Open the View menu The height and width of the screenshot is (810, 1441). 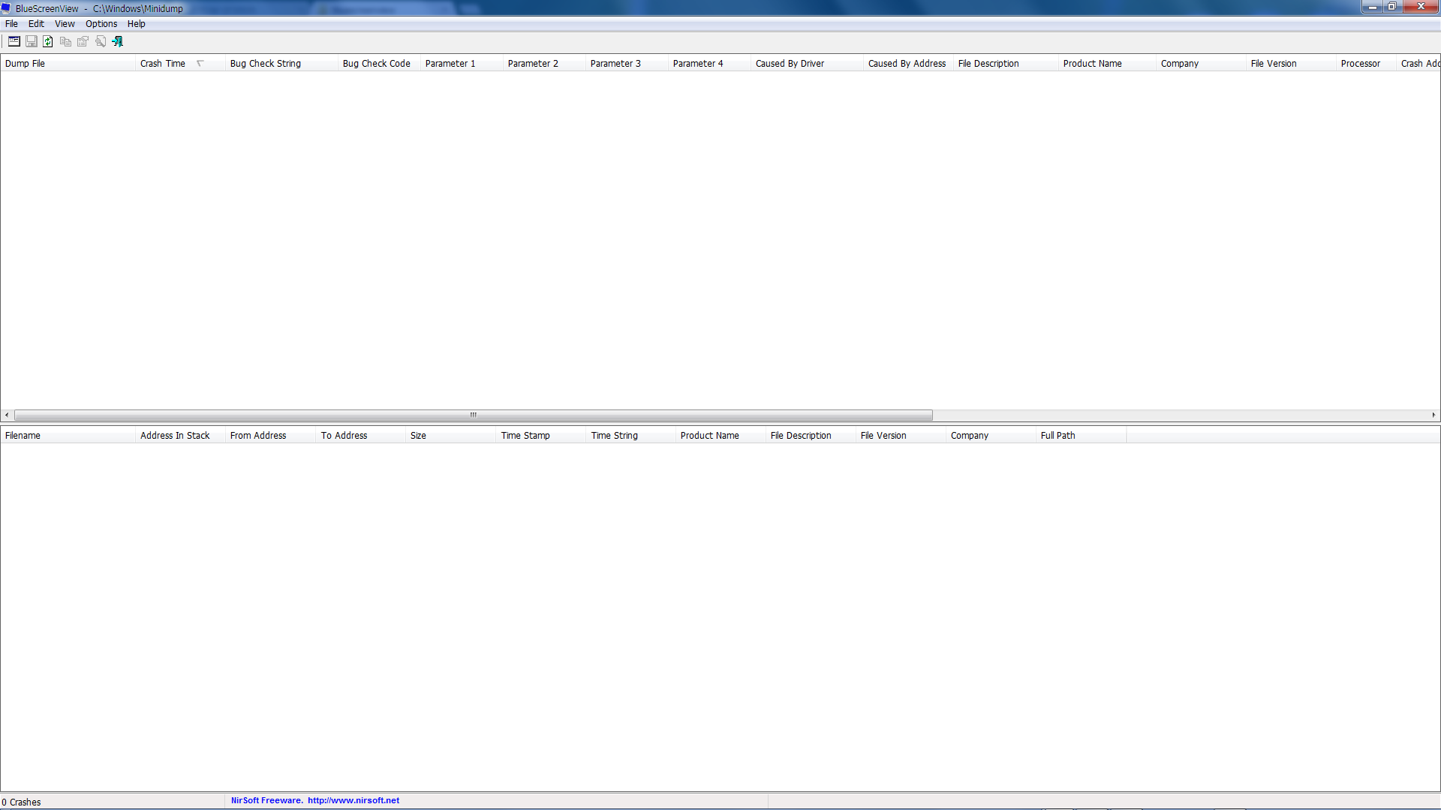pyautogui.click(x=65, y=24)
